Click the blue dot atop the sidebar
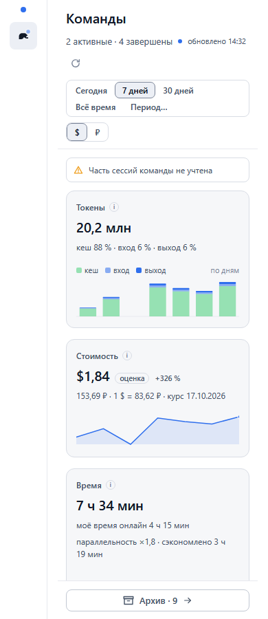Screen dimensions: 268x619 23,10
